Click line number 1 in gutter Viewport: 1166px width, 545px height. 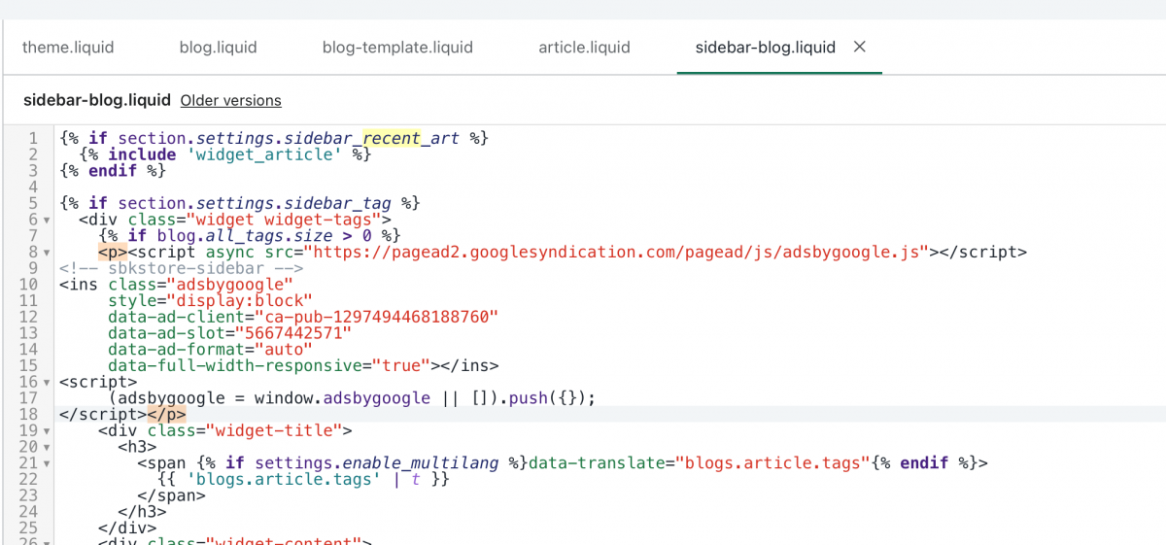33,138
